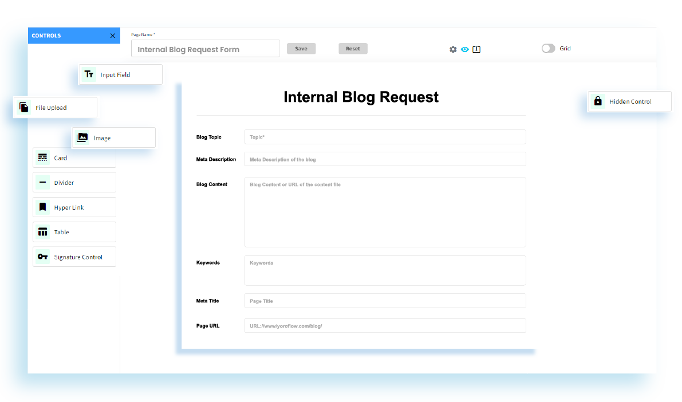
Task: Select the File Upload control
Action: click(x=54, y=107)
